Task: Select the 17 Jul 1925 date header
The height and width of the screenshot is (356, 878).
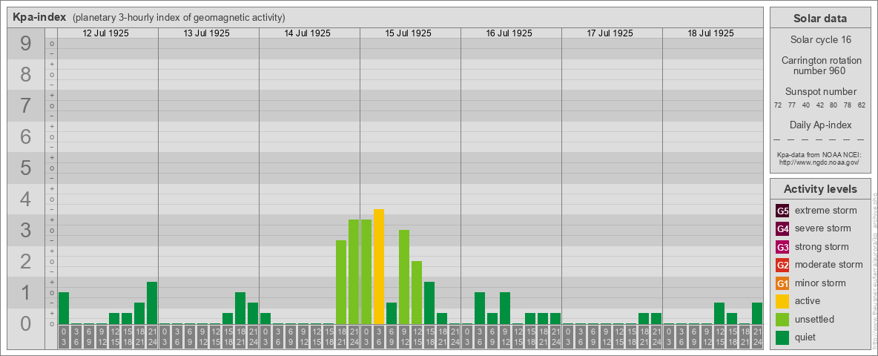Action: (610, 33)
